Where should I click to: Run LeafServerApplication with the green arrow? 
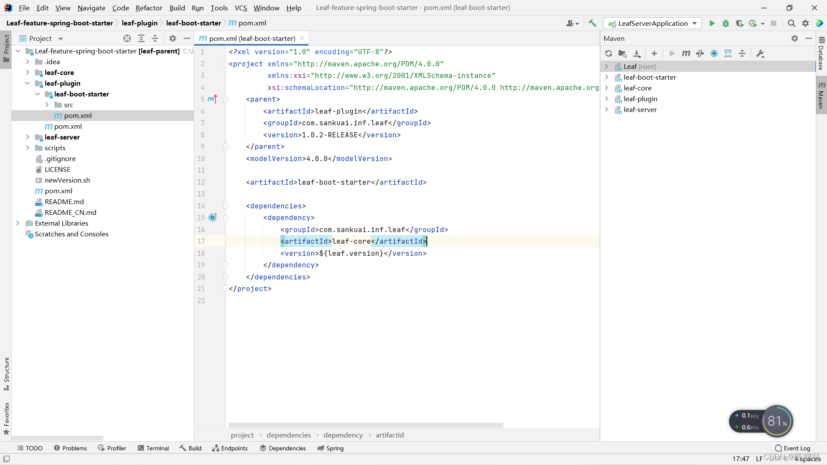(x=712, y=23)
